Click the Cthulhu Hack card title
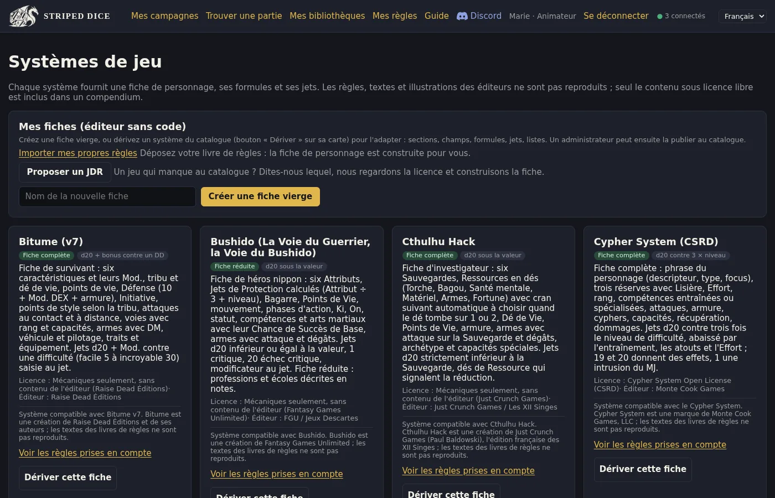Image resolution: width=775 pixels, height=498 pixels. [x=438, y=242]
